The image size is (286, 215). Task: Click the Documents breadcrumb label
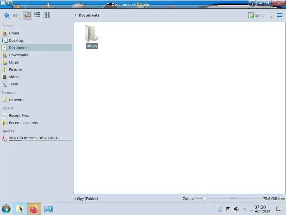click(89, 15)
